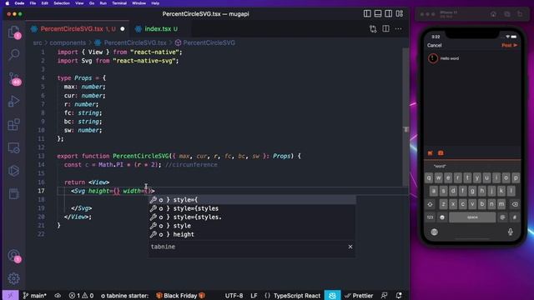The width and height of the screenshot is (534, 300).
Task: Select the "height" suggestion
Action: pyautogui.click(x=252, y=234)
